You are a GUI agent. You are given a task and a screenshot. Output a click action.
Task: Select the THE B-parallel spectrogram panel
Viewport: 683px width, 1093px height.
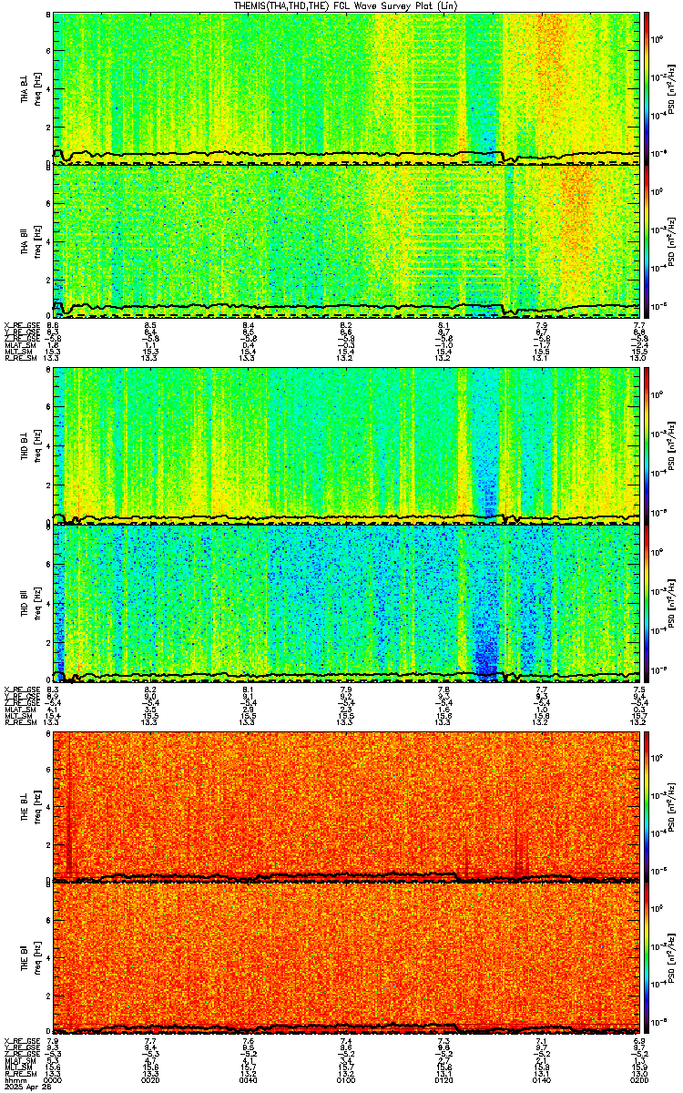pyautogui.click(x=346, y=956)
